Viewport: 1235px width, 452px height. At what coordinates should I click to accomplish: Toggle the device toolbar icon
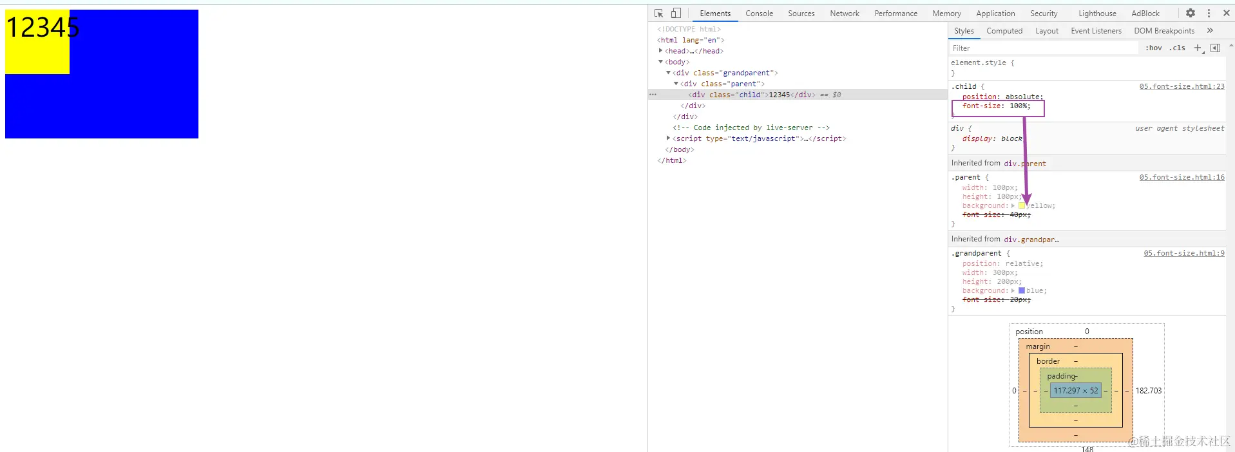point(676,13)
